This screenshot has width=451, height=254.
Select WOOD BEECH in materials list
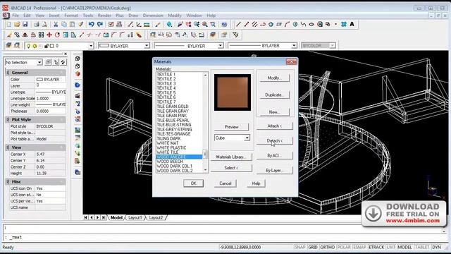[170, 162]
